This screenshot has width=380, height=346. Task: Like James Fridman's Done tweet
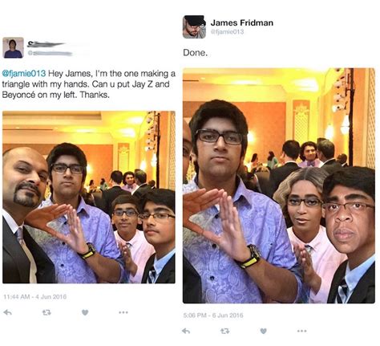[x=263, y=331]
